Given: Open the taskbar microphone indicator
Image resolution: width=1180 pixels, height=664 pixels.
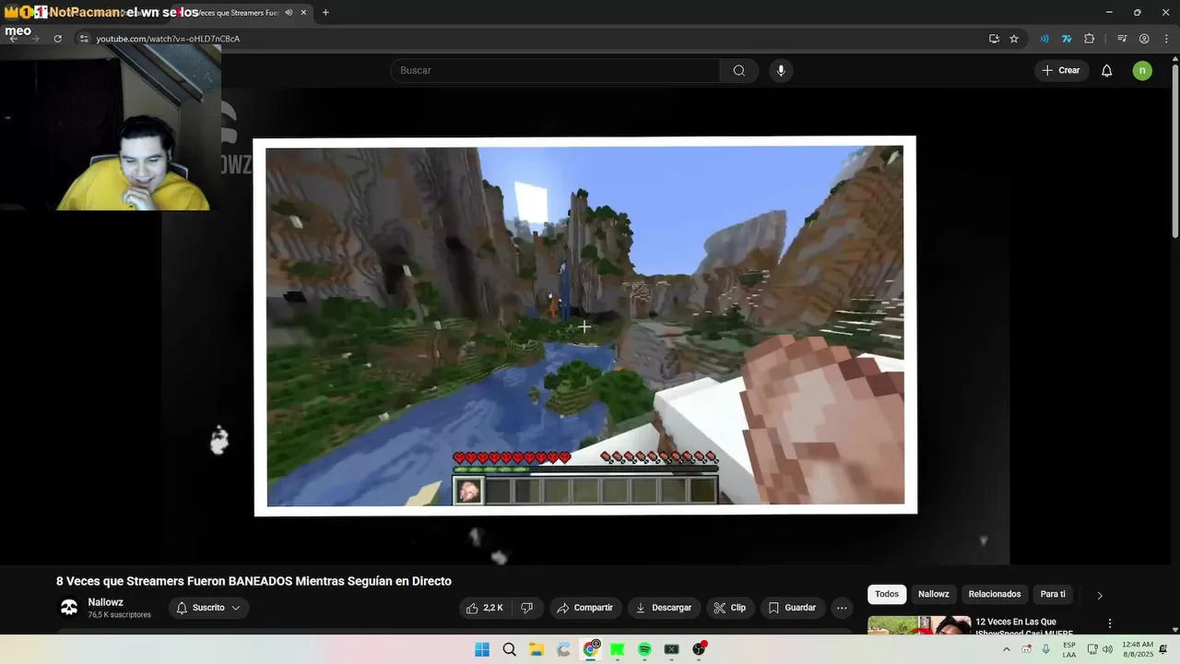Looking at the screenshot, I should (x=1046, y=649).
